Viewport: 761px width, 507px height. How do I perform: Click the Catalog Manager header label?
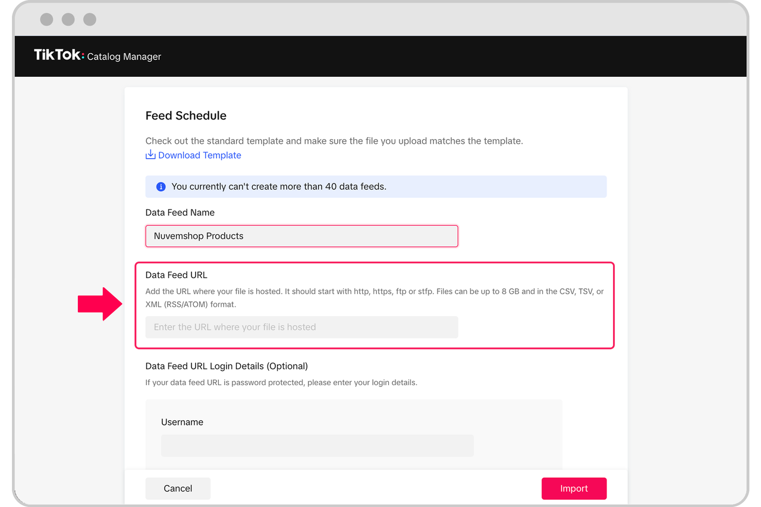click(x=124, y=57)
